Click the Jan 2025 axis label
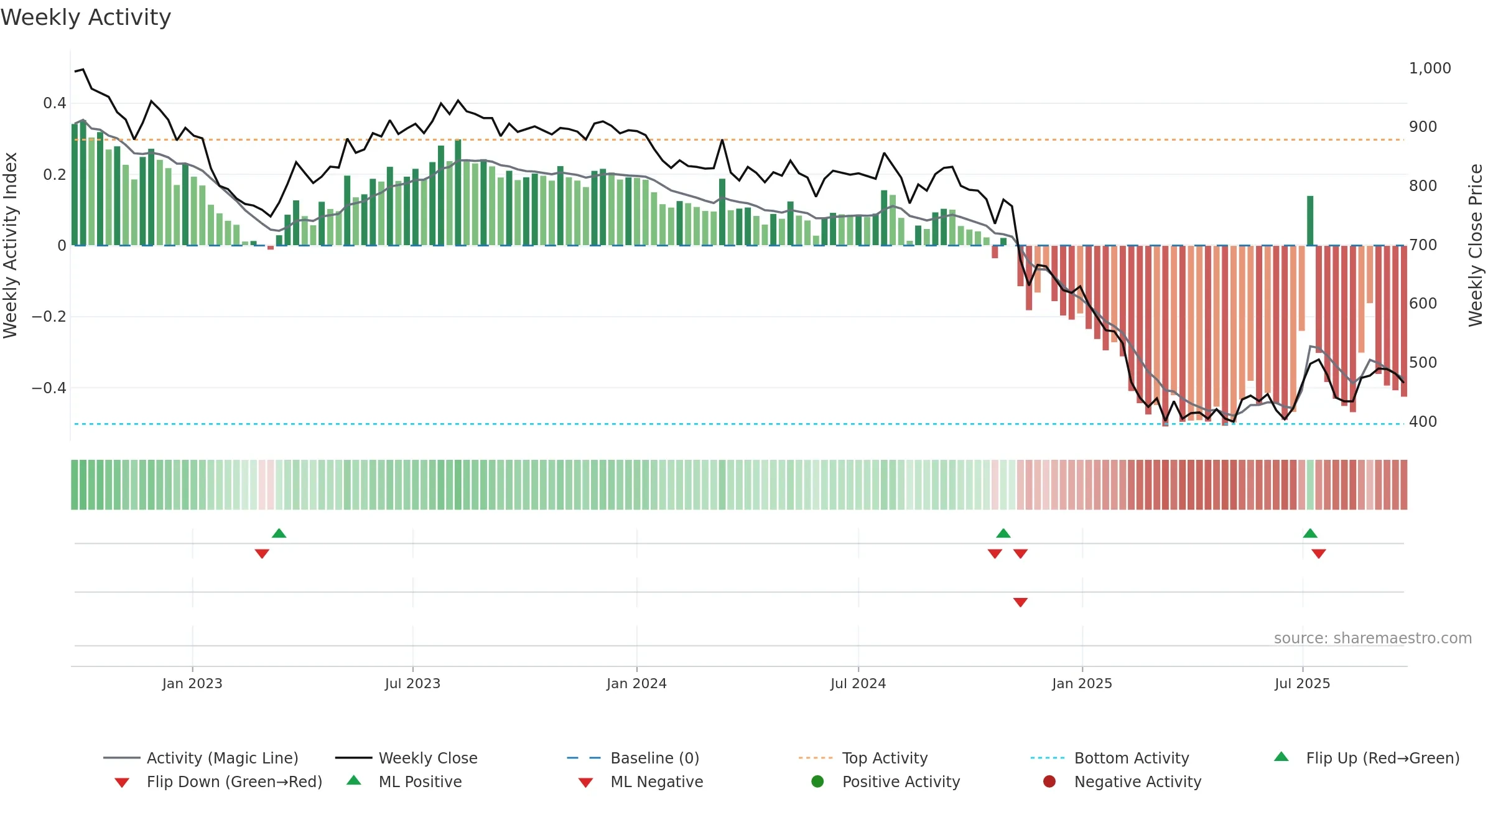1493x840 pixels. 1082,683
